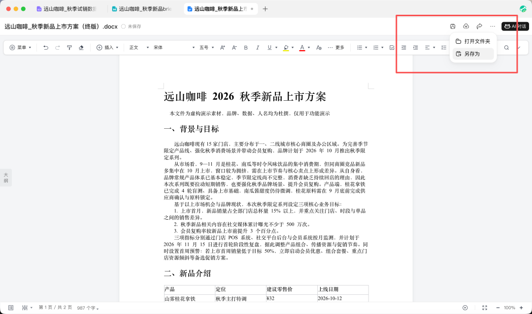Click the redo arrow icon

pos(58,48)
